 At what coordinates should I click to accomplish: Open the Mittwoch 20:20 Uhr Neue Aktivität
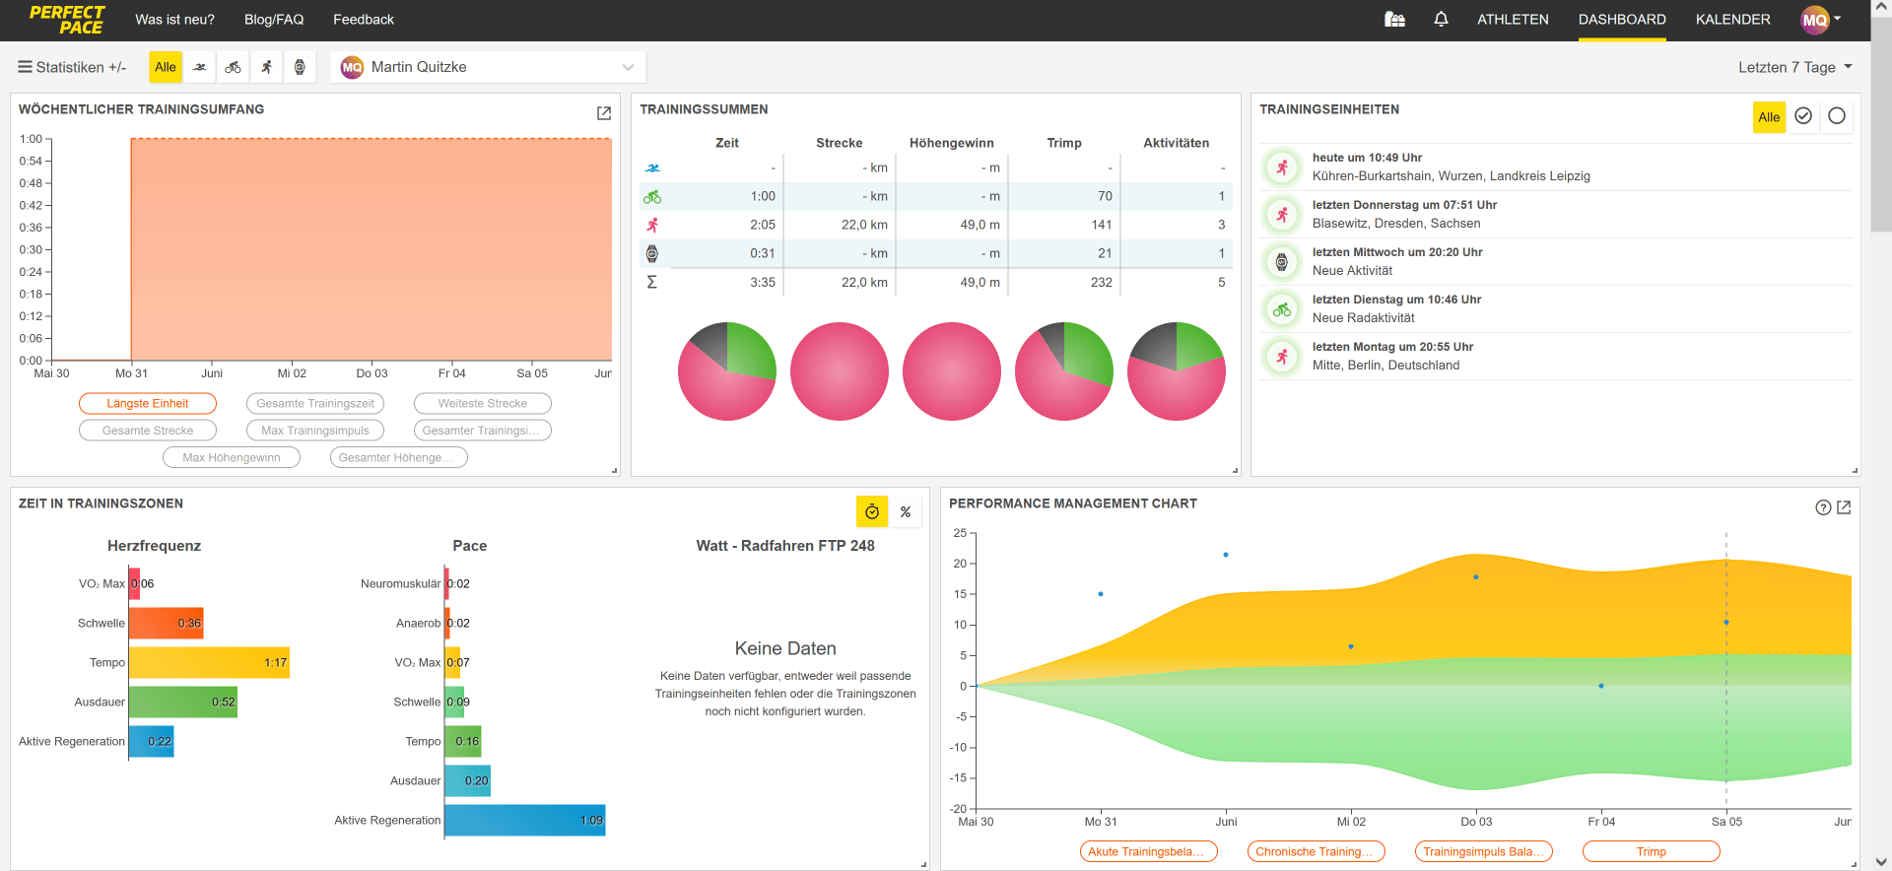tap(1556, 262)
